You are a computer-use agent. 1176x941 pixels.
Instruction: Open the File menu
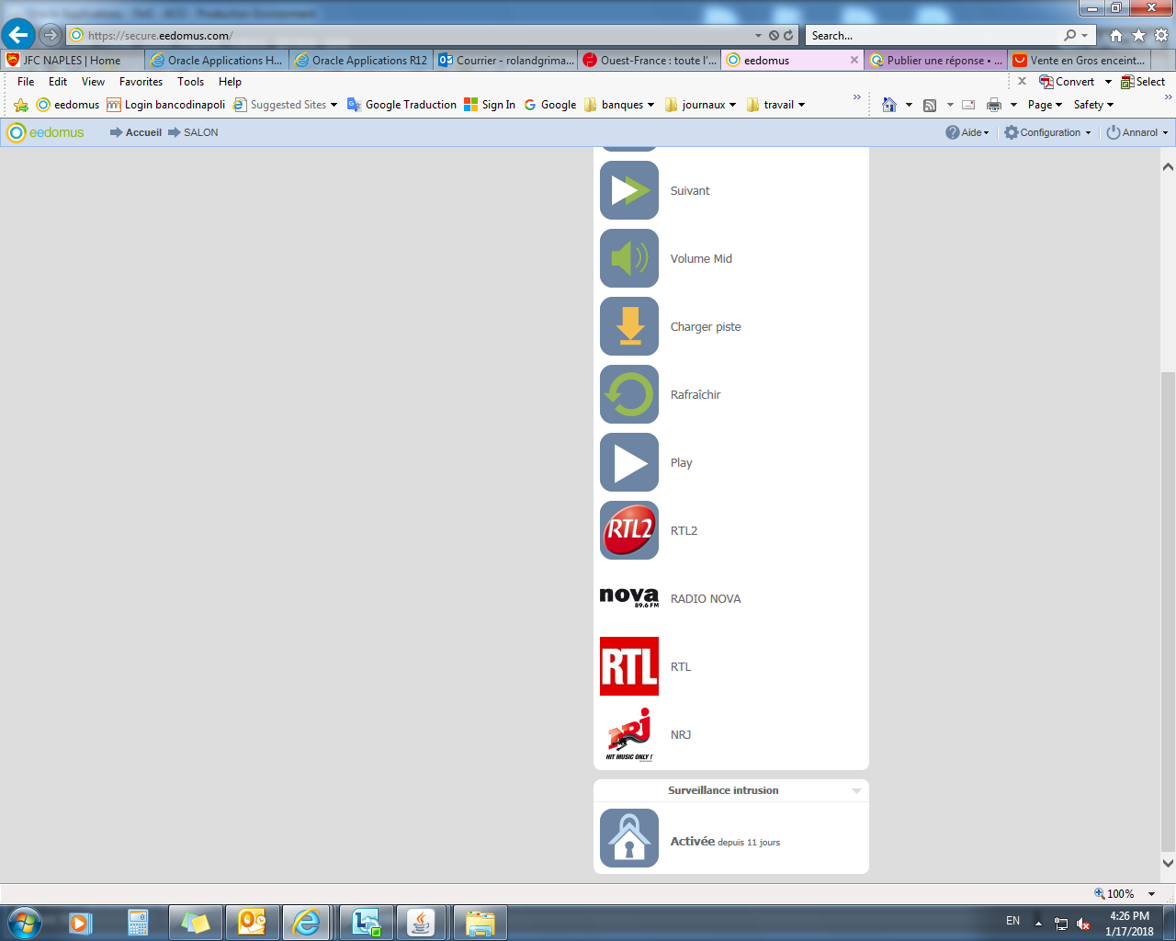pyautogui.click(x=26, y=82)
